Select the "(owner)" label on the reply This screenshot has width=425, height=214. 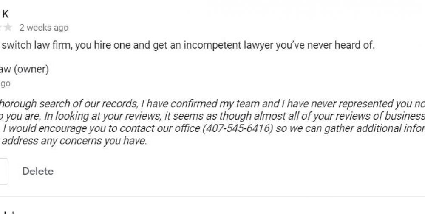point(31,69)
